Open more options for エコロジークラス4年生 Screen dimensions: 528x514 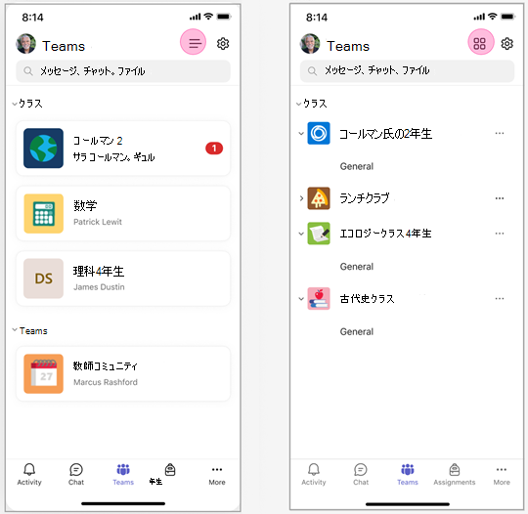point(500,234)
